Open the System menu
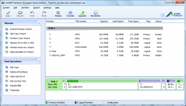The image size is (186, 106). coord(6,8)
